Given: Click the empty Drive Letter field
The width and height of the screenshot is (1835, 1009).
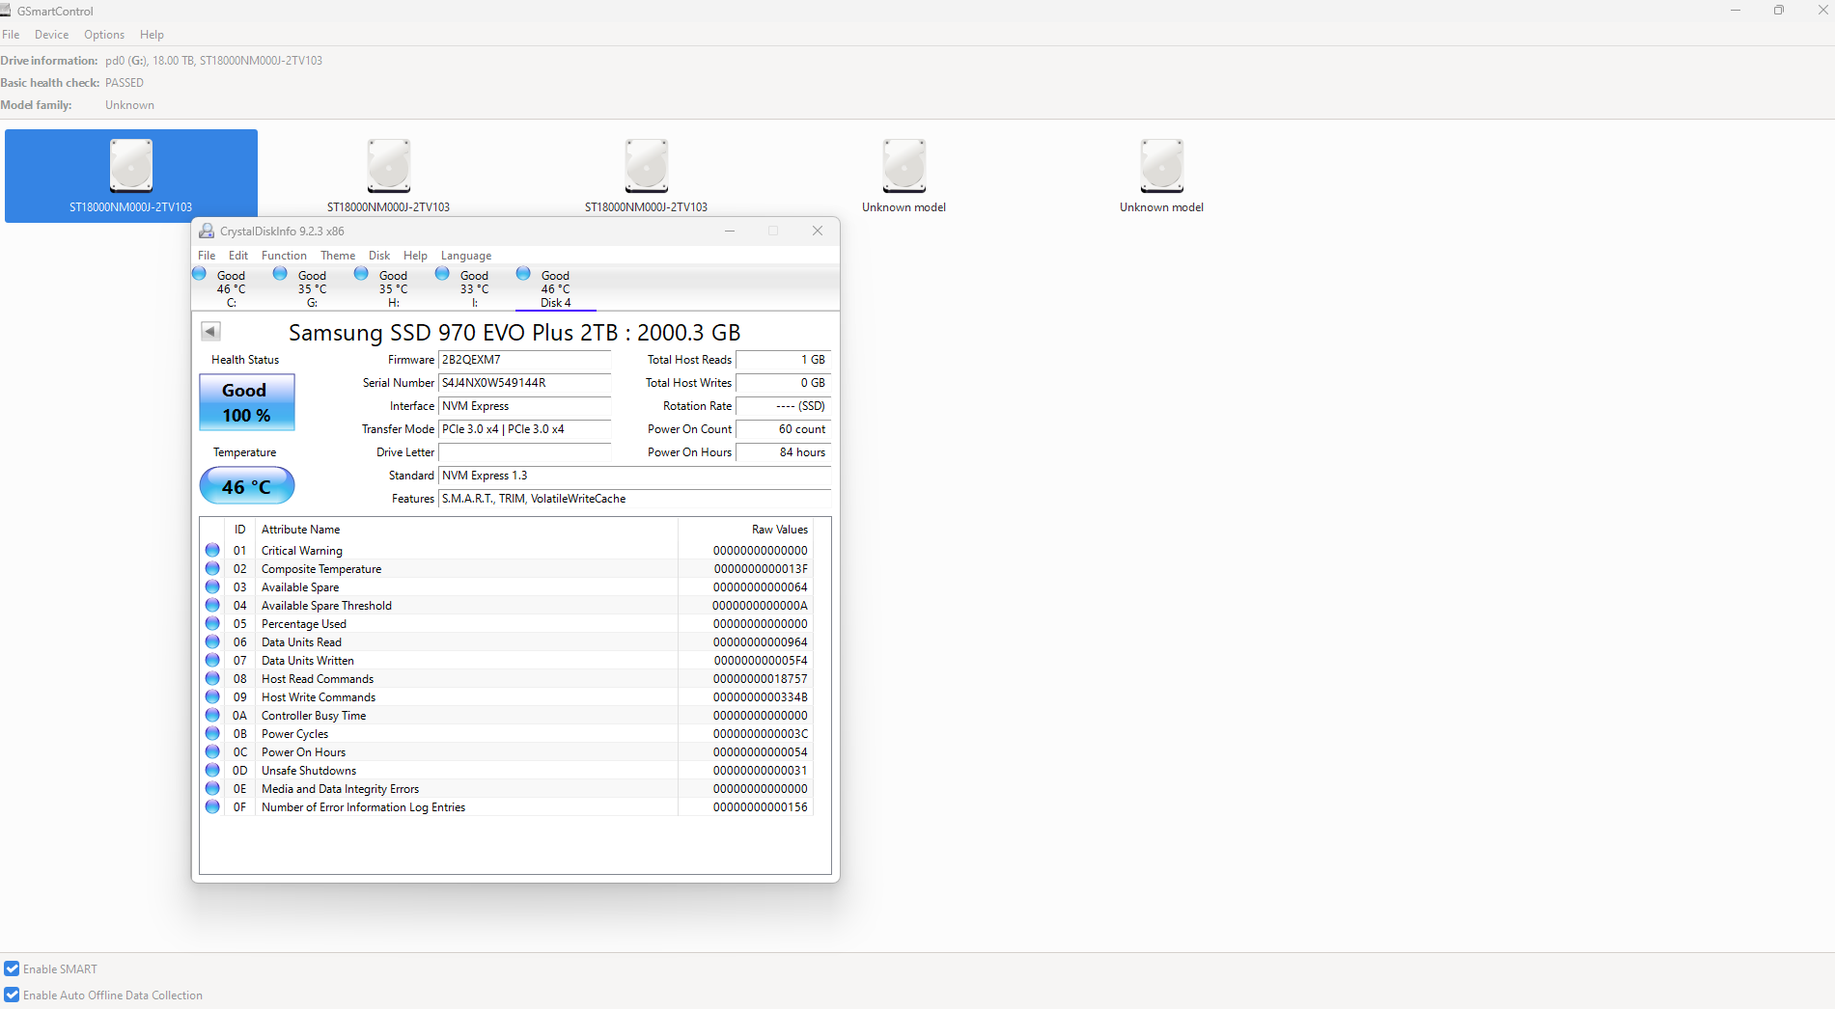Looking at the screenshot, I should click(x=525, y=452).
